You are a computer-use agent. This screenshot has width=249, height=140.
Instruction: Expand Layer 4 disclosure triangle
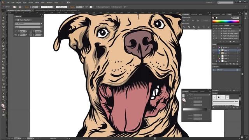coord(220,53)
